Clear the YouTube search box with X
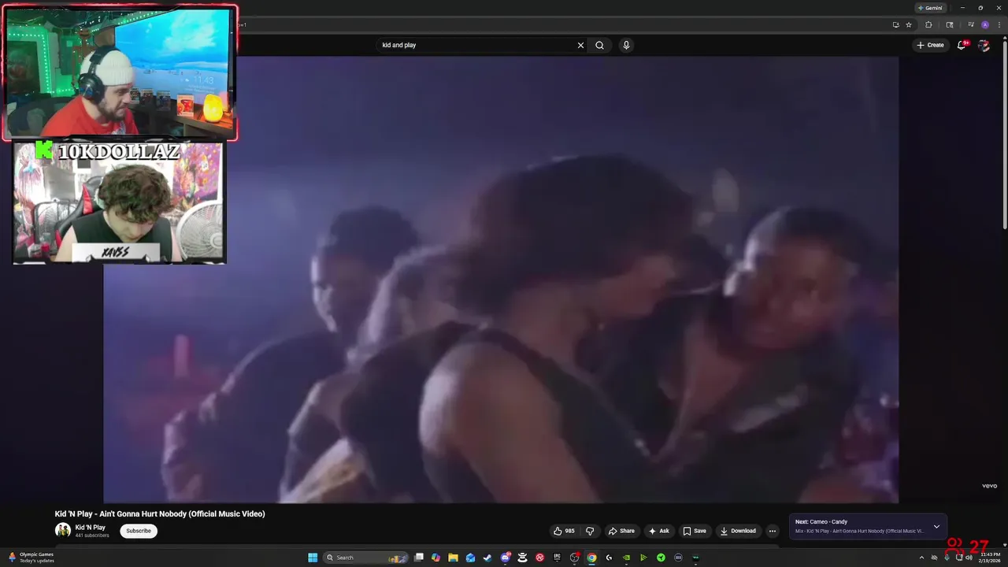The height and width of the screenshot is (567, 1008). 580,45
